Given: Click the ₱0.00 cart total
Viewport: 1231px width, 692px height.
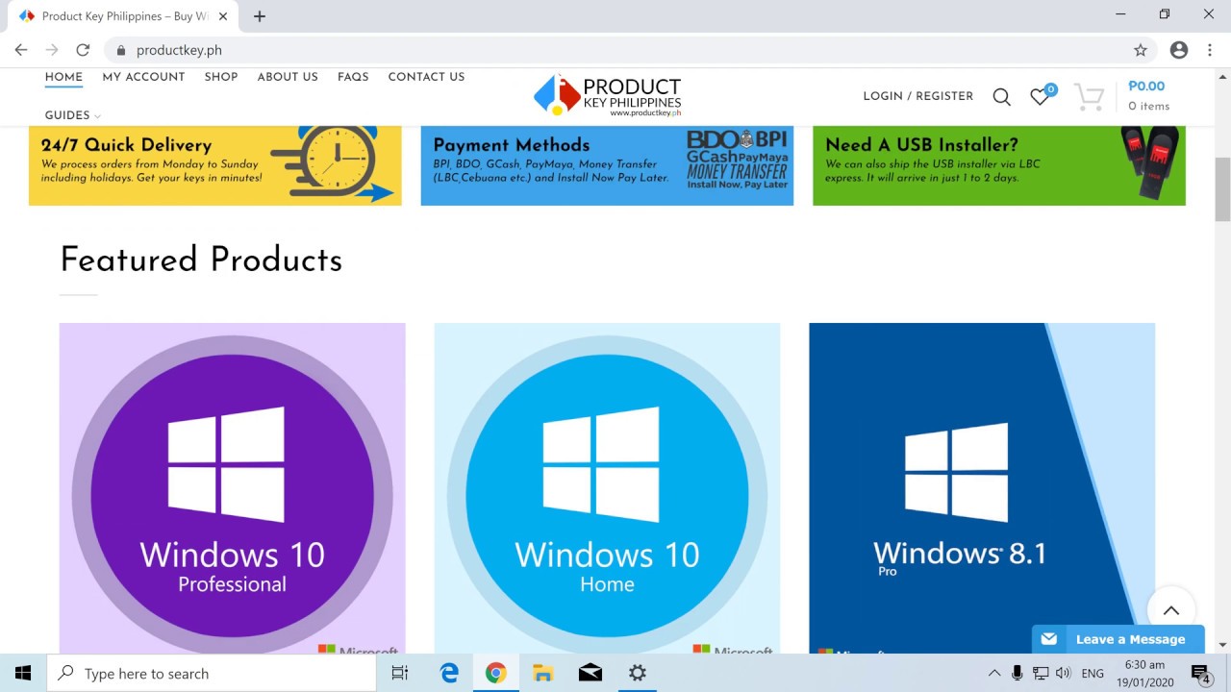Looking at the screenshot, I should click(x=1146, y=86).
